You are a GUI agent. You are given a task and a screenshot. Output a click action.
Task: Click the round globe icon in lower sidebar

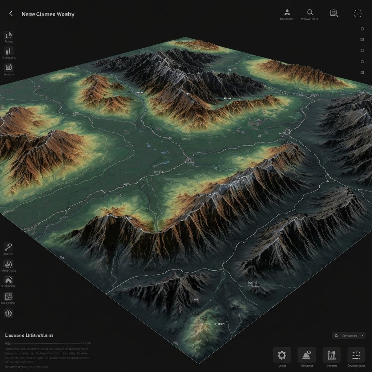8,313
